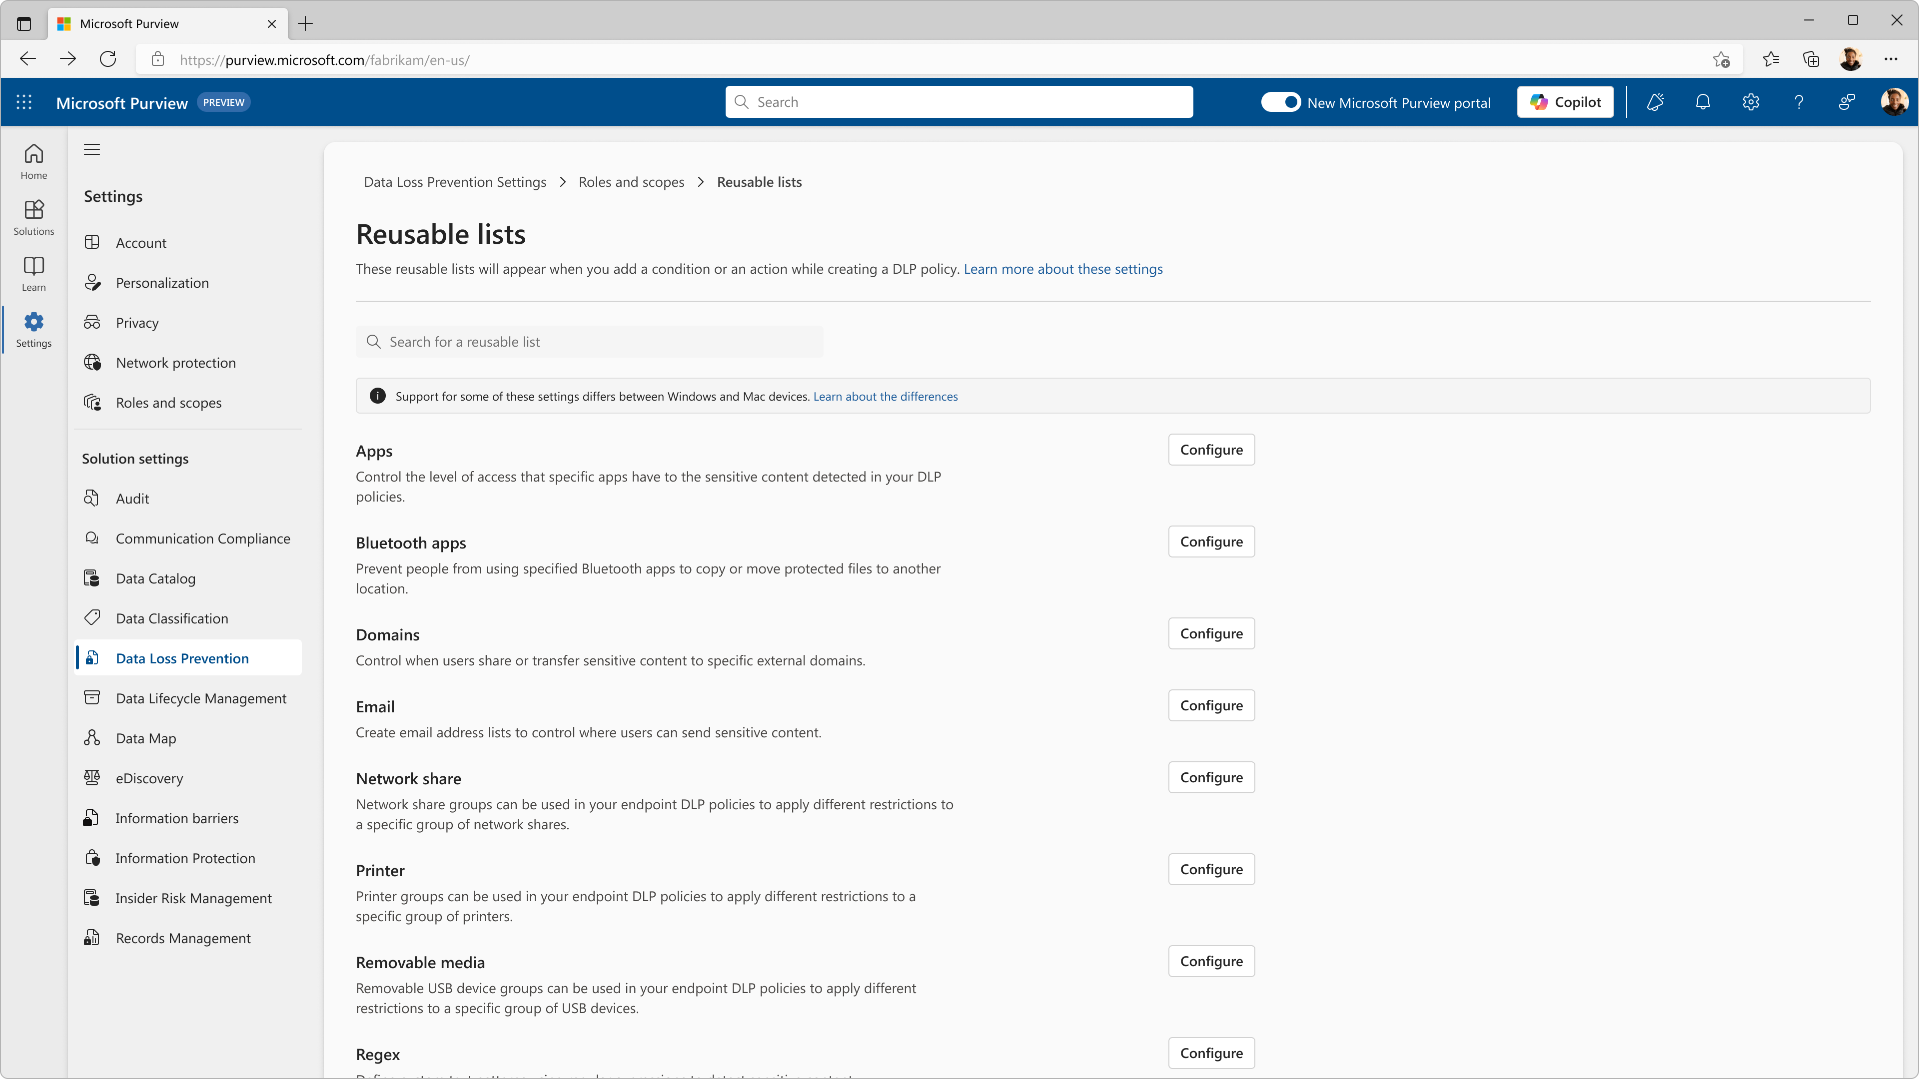
Task: Open Learn in left rail
Action: tap(33, 273)
